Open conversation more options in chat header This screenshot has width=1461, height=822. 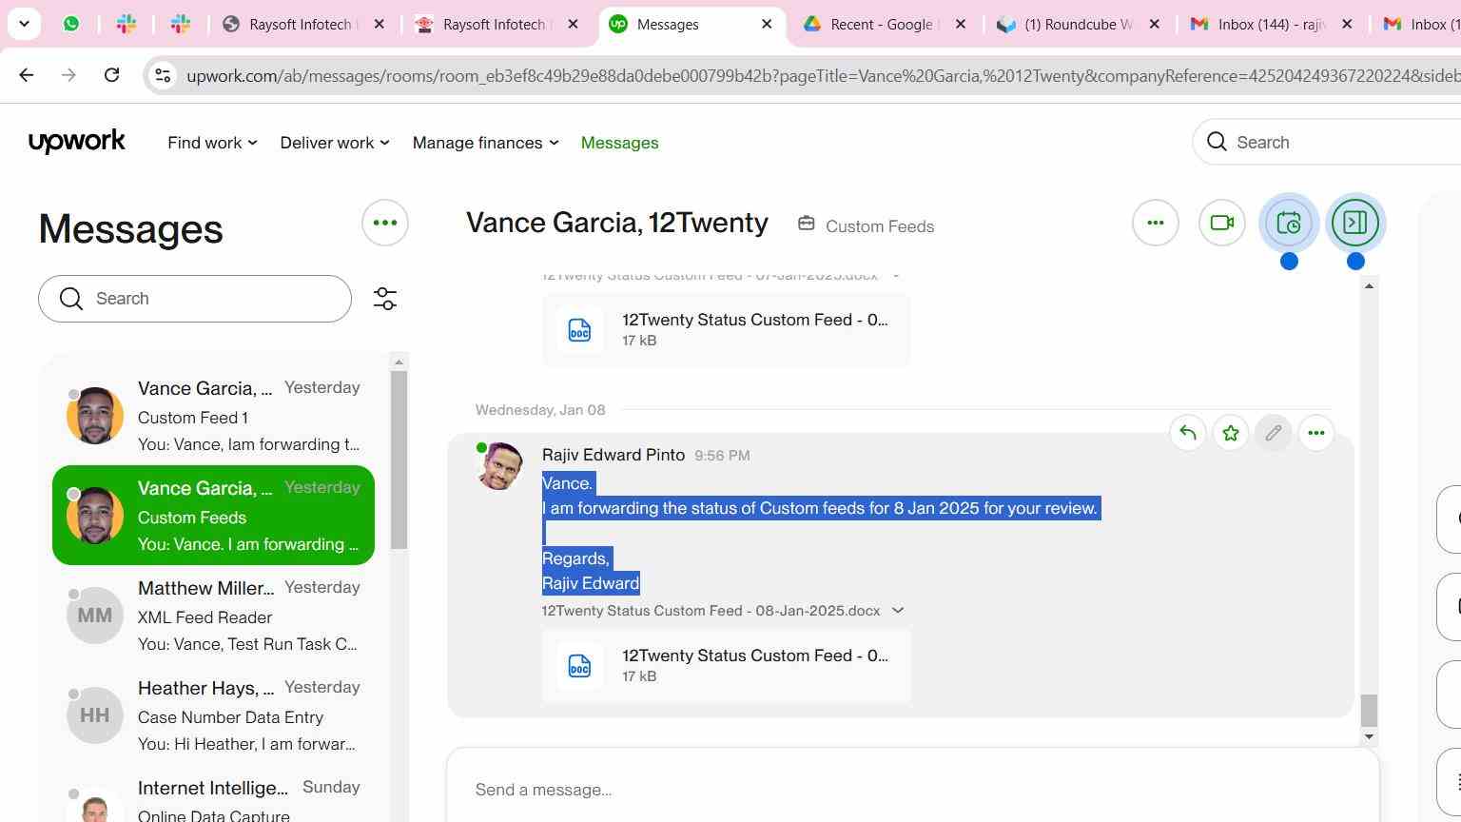pyautogui.click(x=1156, y=223)
